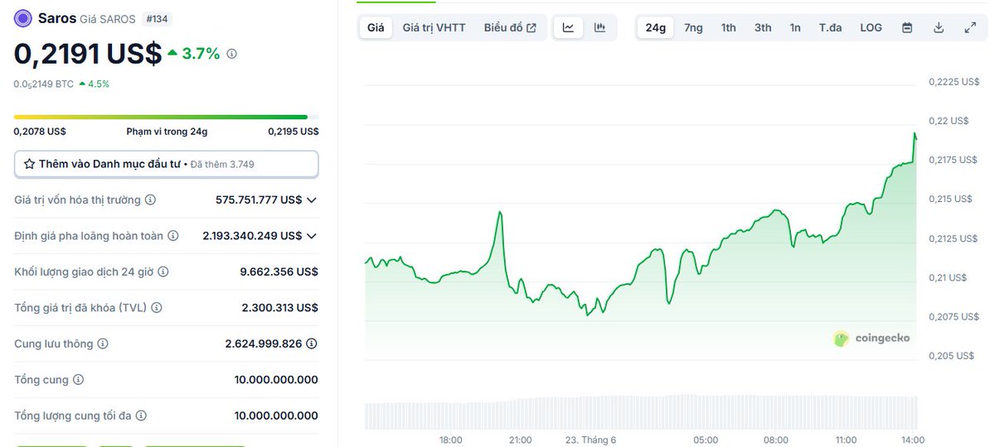Open Biểu đồ external chart link
995x447 pixels.
510,27
